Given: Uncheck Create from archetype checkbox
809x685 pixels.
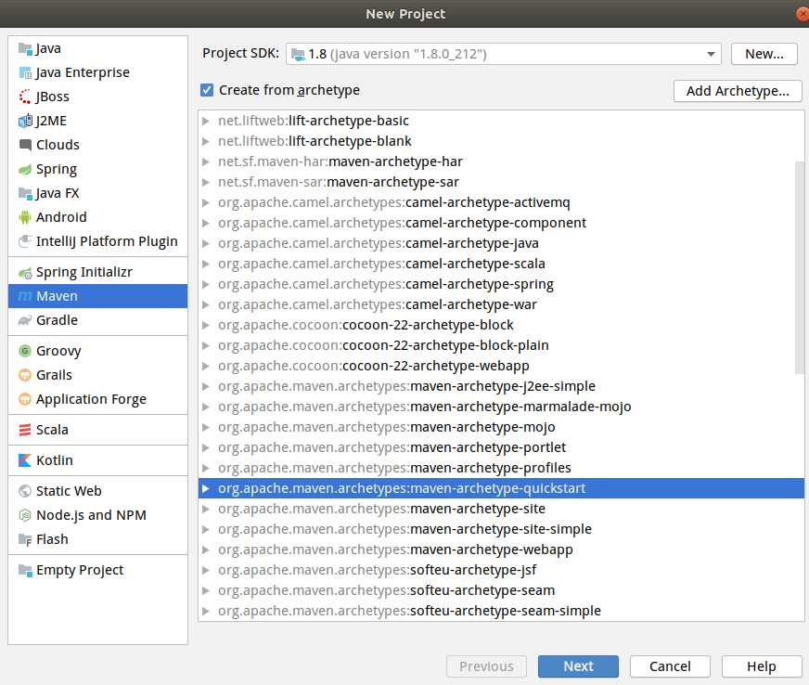Looking at the screenshot, I should tap(207, 90).
